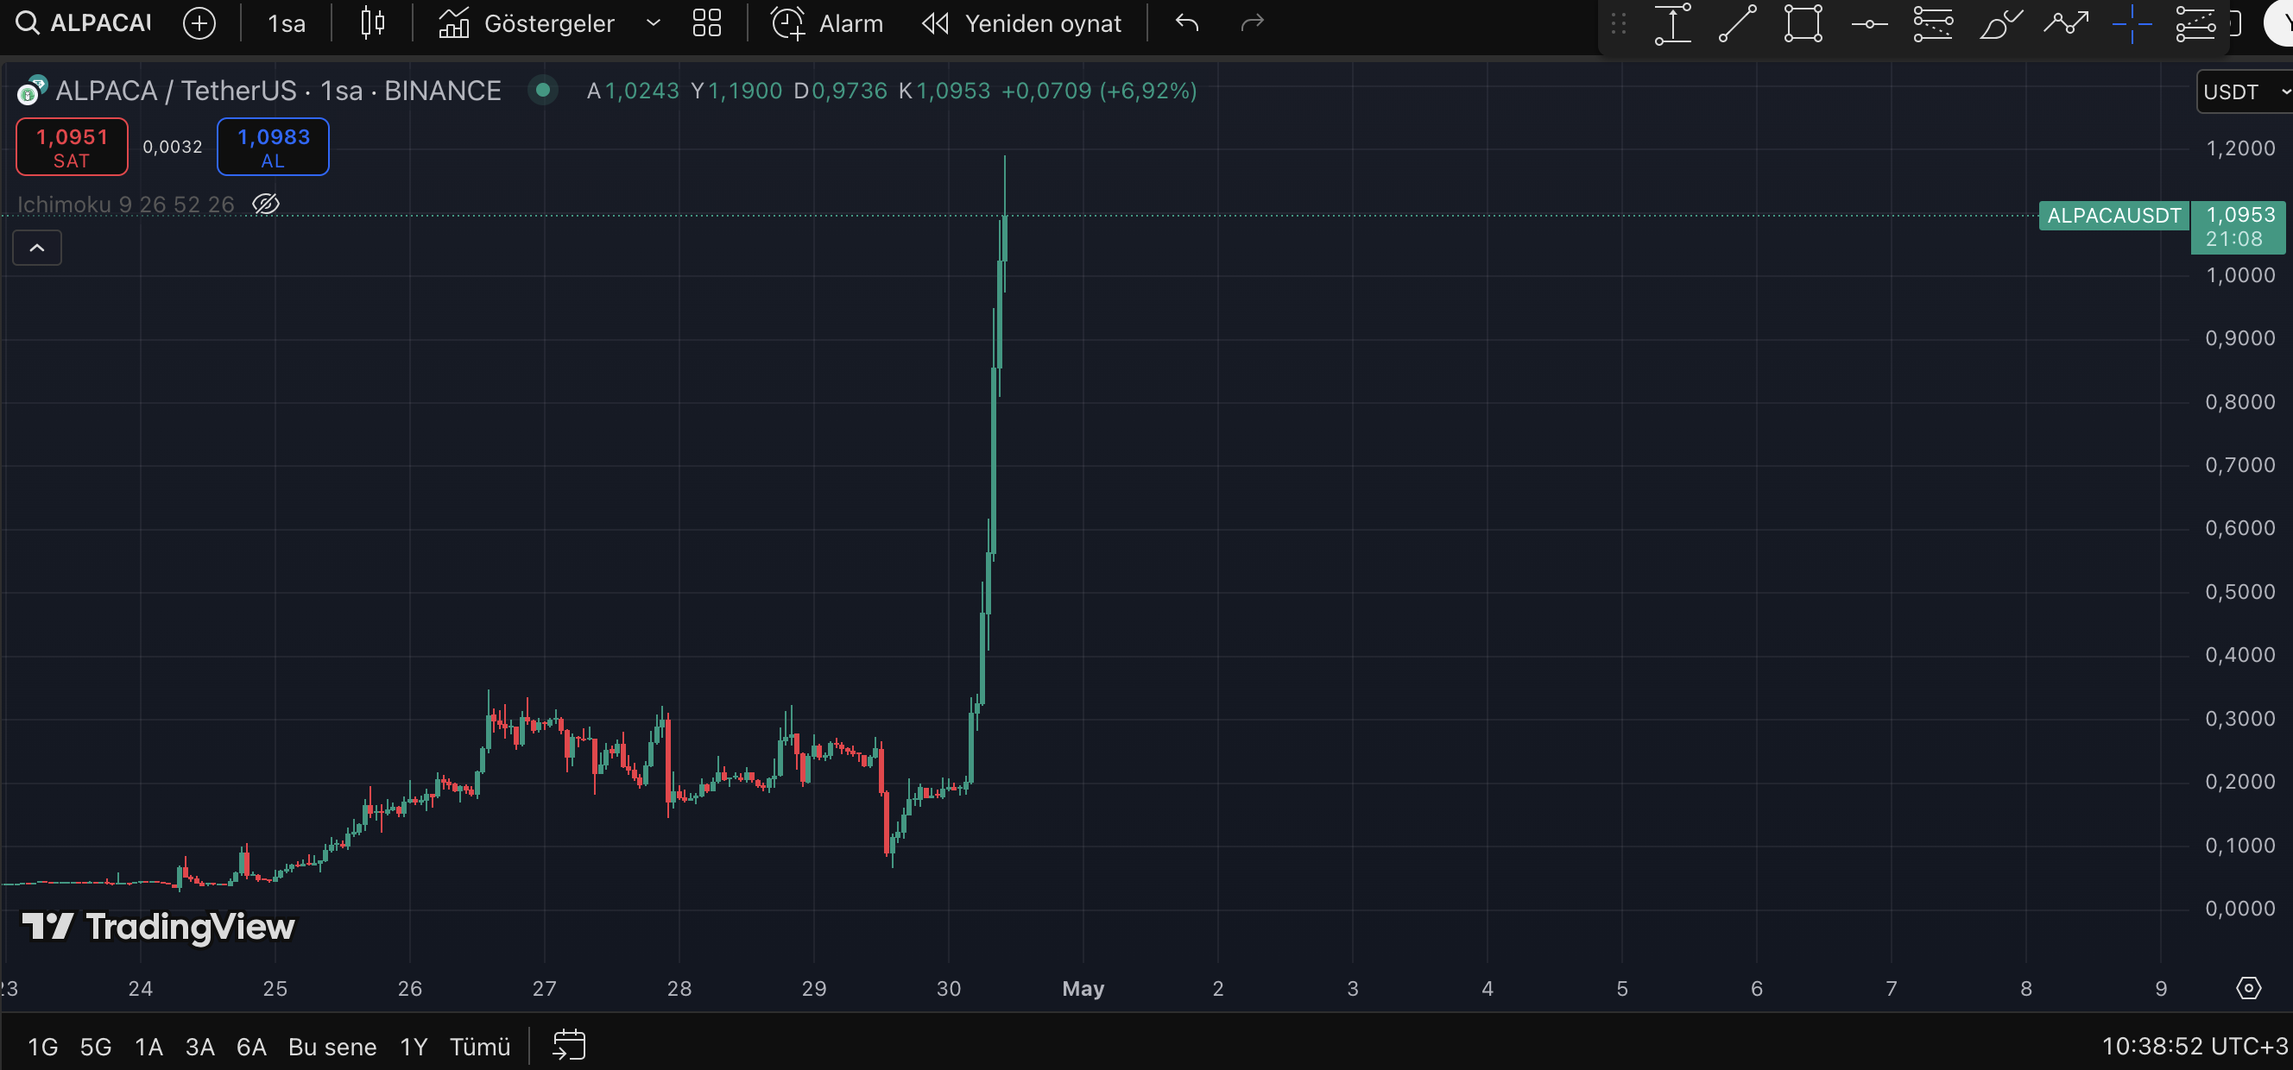Select the arrow path tool

point(2066,24)
